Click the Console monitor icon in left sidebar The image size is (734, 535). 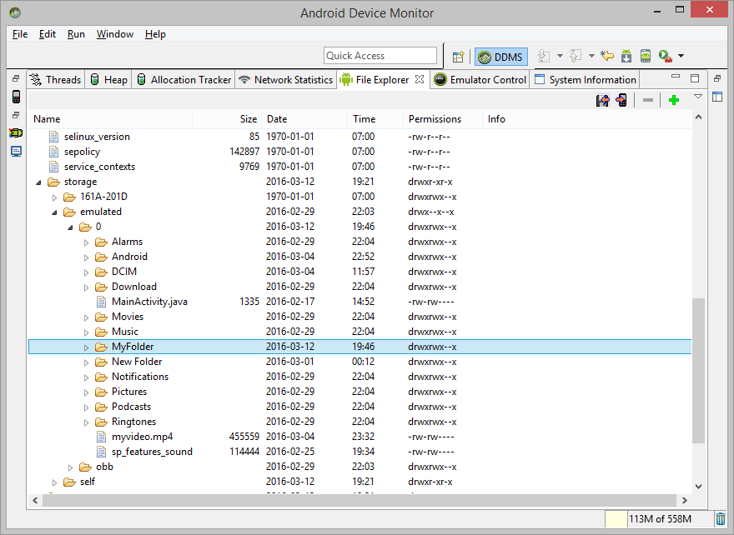pos(17,152)
